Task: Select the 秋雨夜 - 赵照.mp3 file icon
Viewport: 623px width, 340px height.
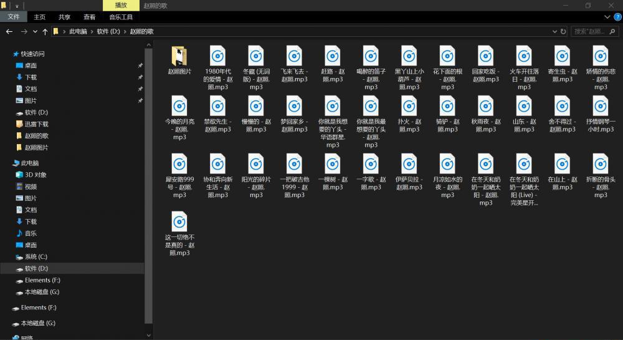Action: (485, 106)
